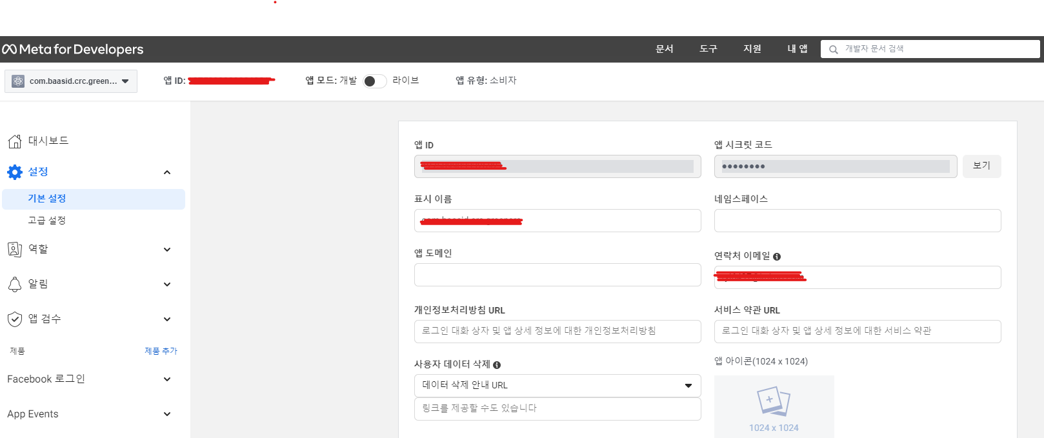Expand the Facebook 로그인 product section

[x=167, y=379]
